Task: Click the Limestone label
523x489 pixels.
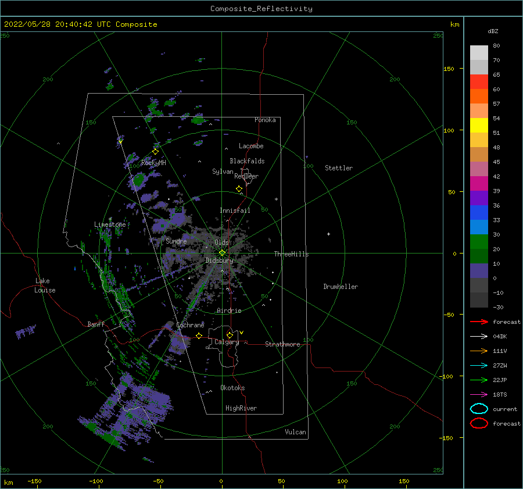Action: pyautogui.click(x=110, y=224)
